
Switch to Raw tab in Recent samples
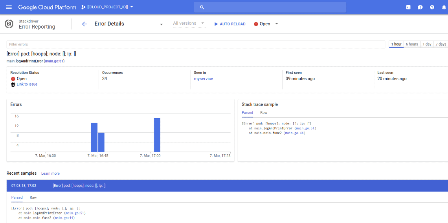click(x=33, y=197)
